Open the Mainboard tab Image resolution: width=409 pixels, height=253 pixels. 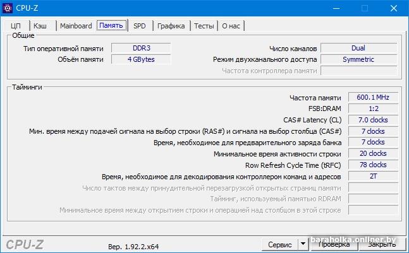[x=76, y=26]
